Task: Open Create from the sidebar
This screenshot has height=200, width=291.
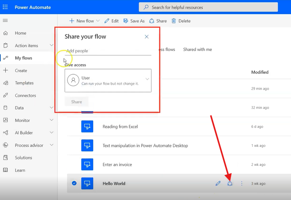Action: pyautogui.click(x=21, y=71)
